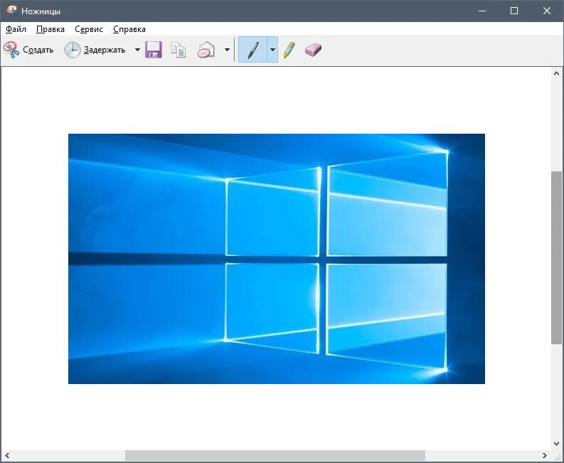This screenshot has width=564, height=463.
Task: Click the vertical scrollbar thumb
Action: (x=556, y=257)
